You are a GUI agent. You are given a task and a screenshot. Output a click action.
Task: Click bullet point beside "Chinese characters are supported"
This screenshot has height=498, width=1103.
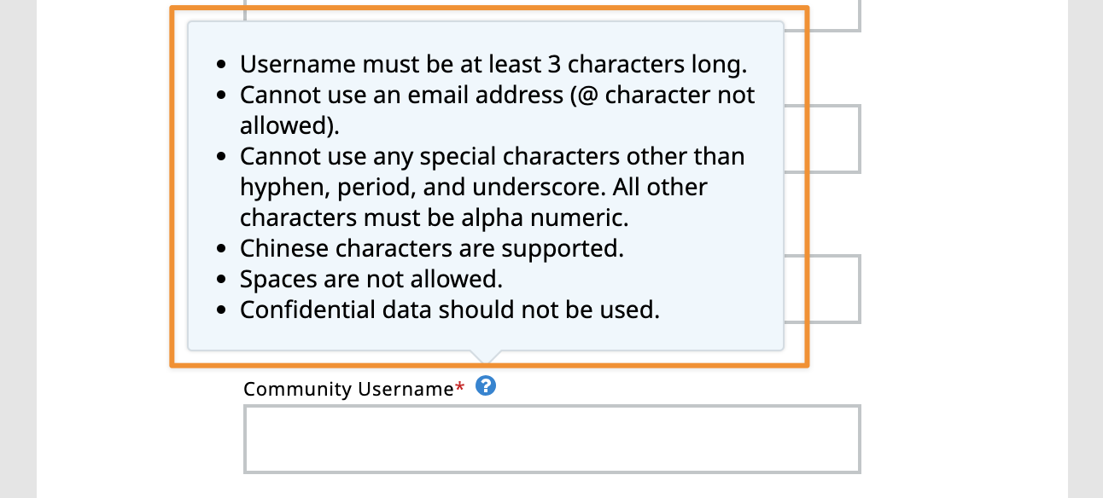pos(222,249)
